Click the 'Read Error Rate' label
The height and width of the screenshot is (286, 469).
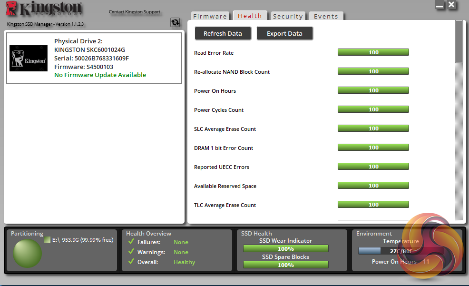214,53
